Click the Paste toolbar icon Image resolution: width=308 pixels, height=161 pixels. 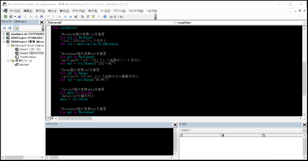coord(36,16)
